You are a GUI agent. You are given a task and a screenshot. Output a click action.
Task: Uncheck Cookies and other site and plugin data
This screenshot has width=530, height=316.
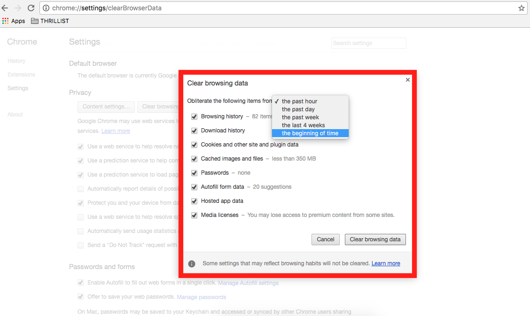coord(194,145)
